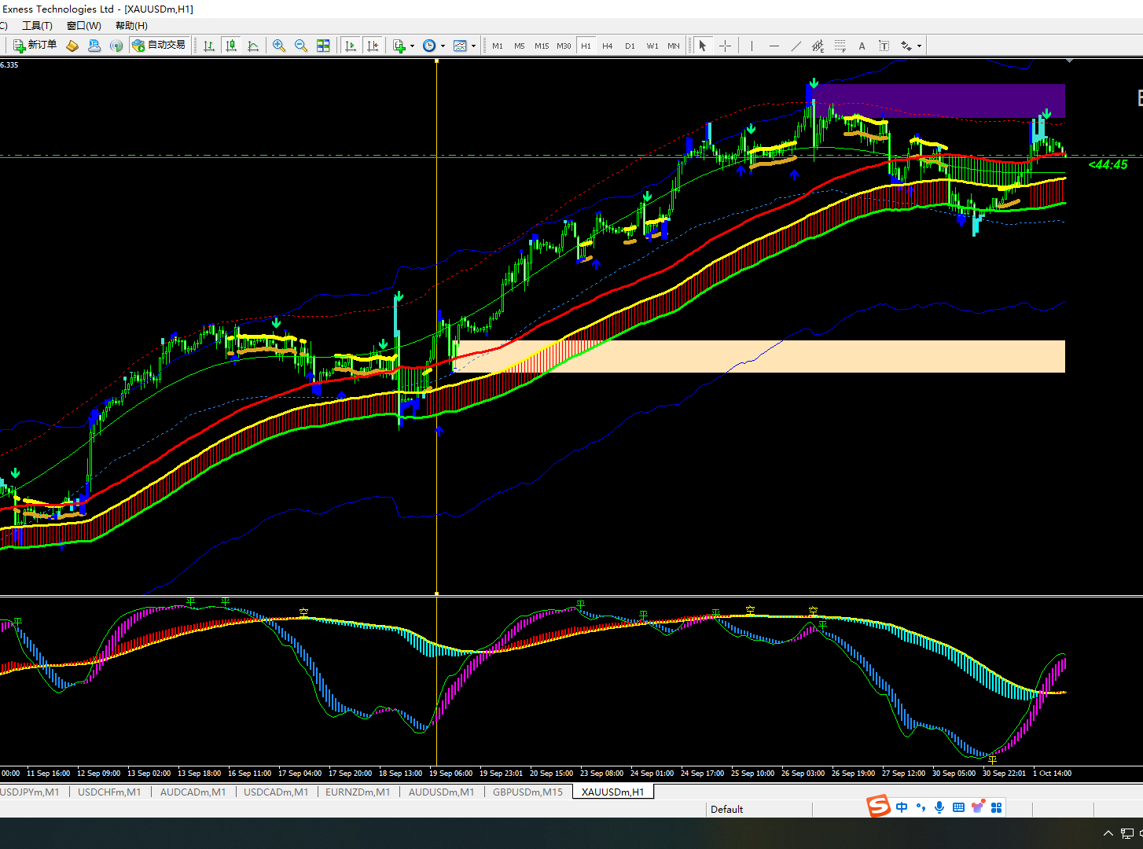Image resolution: width=1143 pixels, height=849 pixels.
Task: Select the M30 timeframe
Action: (564, 46)
